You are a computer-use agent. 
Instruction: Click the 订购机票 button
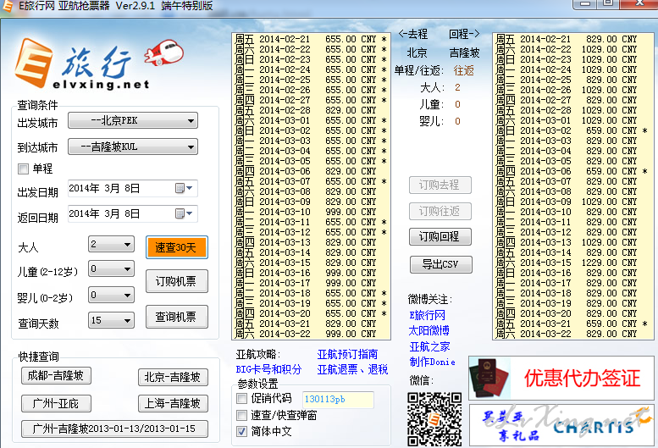coord(177,281)
